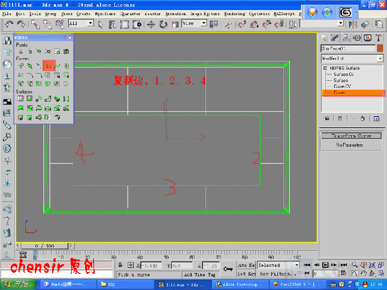
Task: Activate the Unlink Selection tool
Action: 47,25
